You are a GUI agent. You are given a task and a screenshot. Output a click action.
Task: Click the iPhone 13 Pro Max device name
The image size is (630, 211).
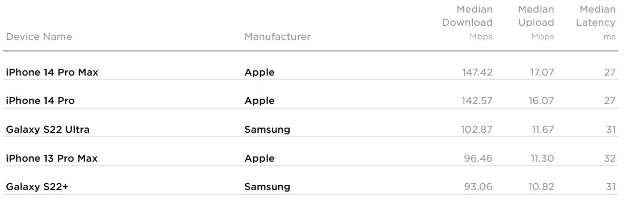pos(52,158)
